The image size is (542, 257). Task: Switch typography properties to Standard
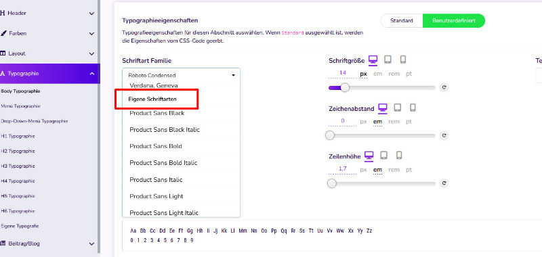coord(402,21)
